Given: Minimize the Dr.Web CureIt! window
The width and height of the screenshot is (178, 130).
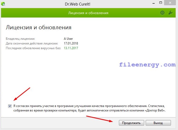Looking at the screenshot, I should click(154, 3).
